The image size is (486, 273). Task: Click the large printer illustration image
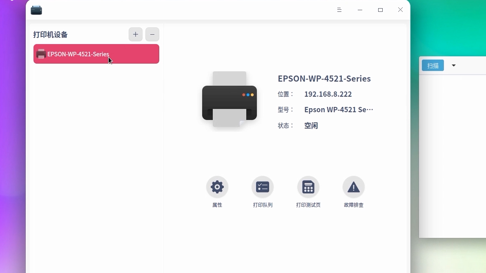(x=230, y=100)
